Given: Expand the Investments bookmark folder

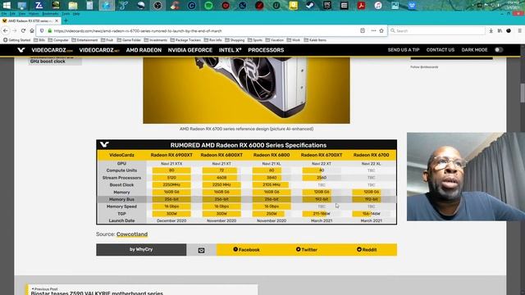Looking at the screenshot, I should (156, 40).
